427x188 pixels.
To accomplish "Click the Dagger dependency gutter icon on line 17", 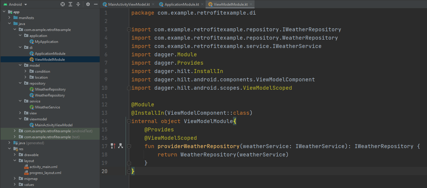I will (113, 146).
